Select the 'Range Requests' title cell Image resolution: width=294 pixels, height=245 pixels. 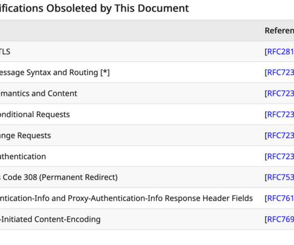(x=26, y=135)
